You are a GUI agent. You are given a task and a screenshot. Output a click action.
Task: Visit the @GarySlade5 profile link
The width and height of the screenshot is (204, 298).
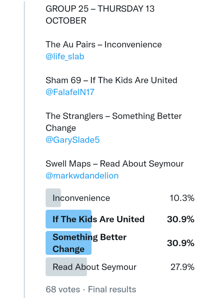point(73,140)
